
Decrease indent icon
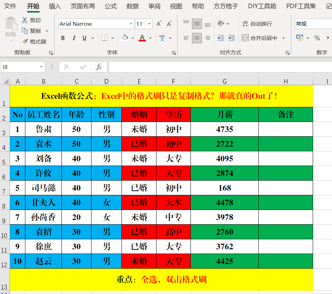(x=221, y=38)
